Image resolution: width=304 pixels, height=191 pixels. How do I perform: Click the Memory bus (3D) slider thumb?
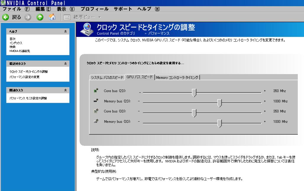(x=219, y=123)
